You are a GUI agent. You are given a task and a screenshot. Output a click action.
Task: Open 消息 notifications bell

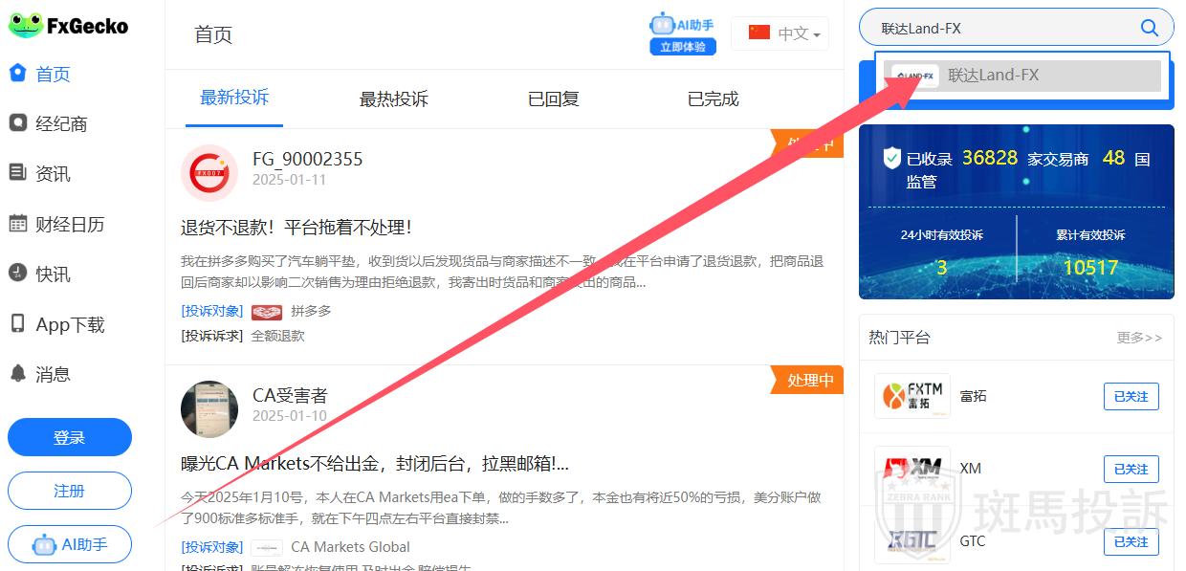pyautogui.click(x=17, y=374)
